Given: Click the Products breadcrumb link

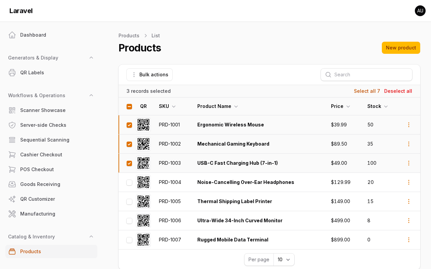Looking at the screenshot, I should pyautogui.click(x=129, y=36).
